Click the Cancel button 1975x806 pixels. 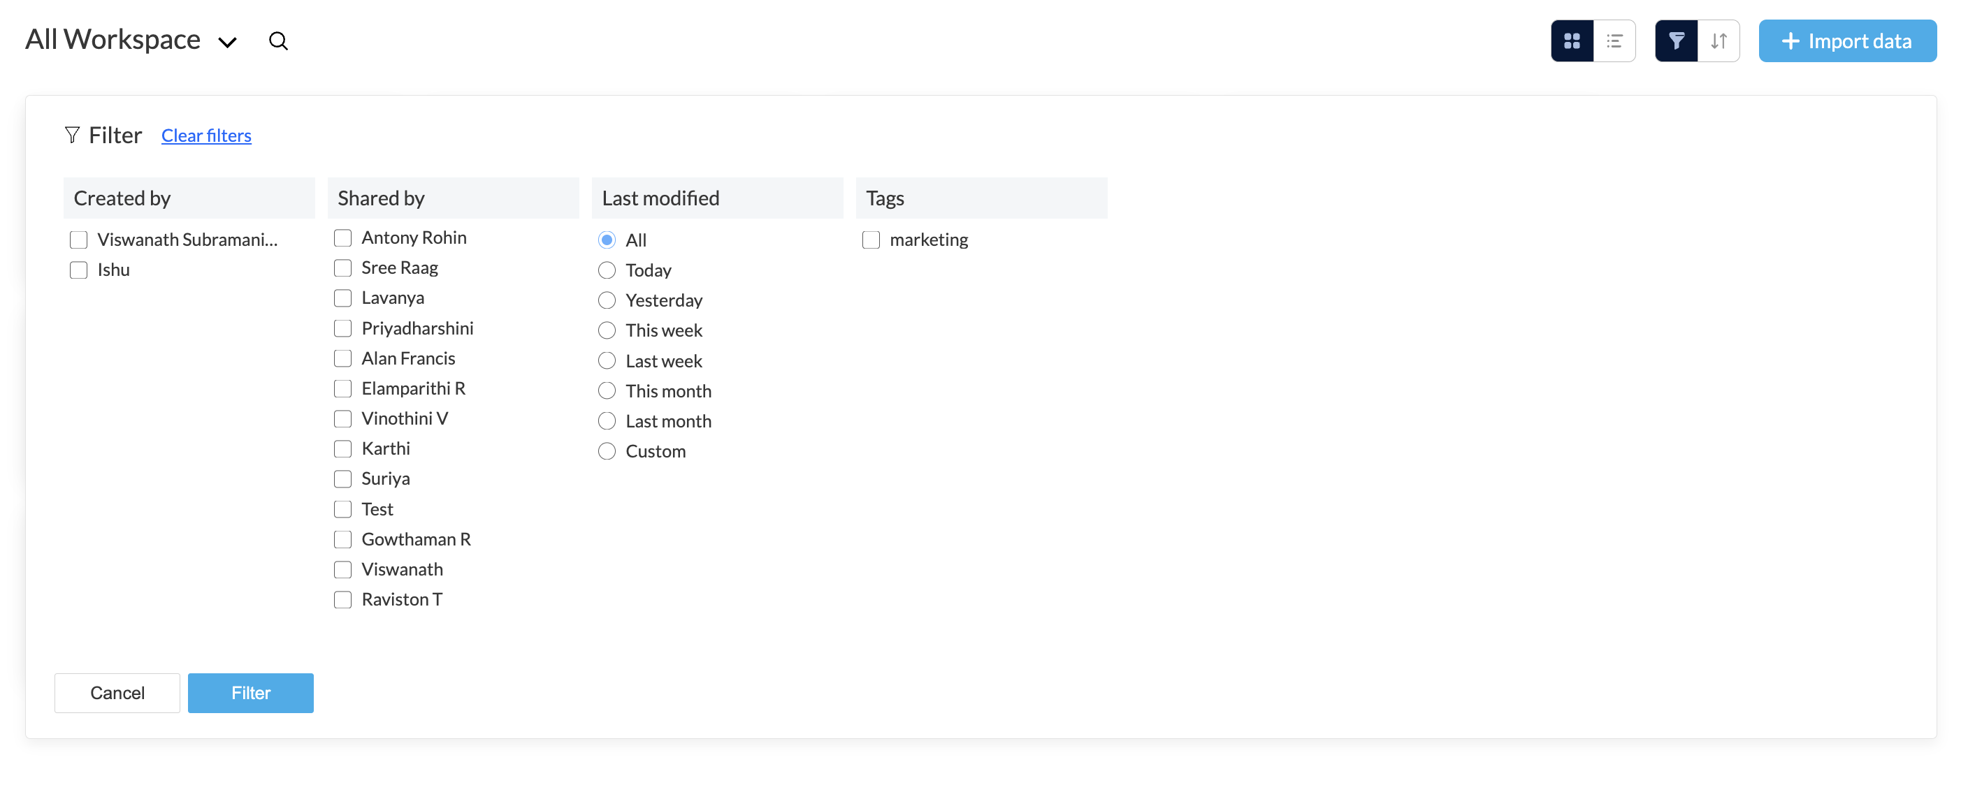pos(117,693)
